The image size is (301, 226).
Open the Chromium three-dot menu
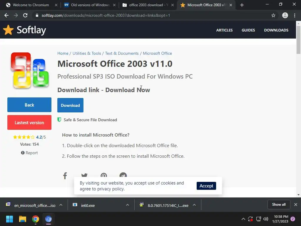[x=295, y=15]
